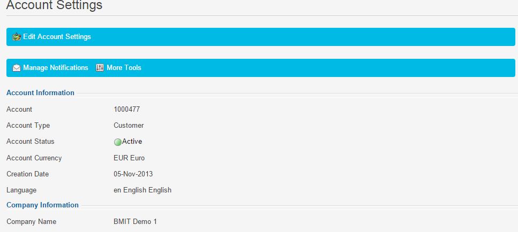Click the account number 1000477
The width and height of the screenshot is (518, 232).
(127, 109)
